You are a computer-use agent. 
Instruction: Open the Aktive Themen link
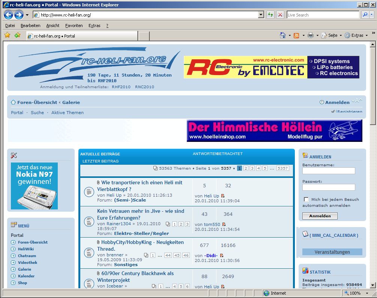[68, 113]
